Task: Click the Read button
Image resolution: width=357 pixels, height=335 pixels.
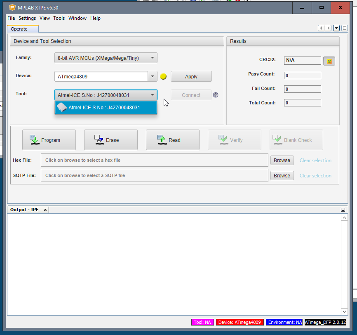Action: pos(173,140)
